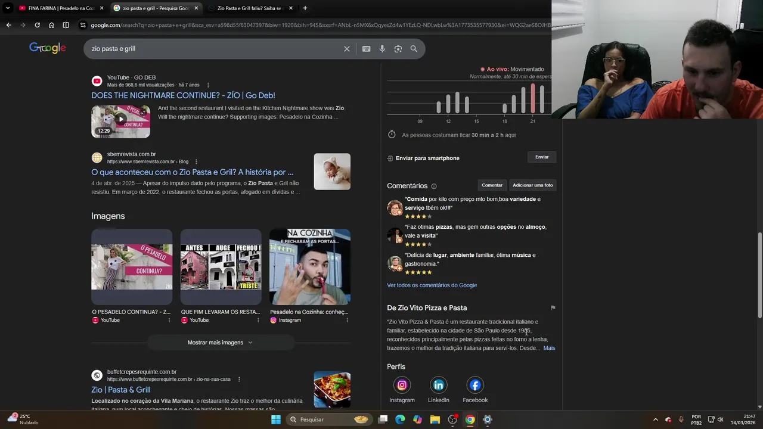763x429 pixels.
Task: Open the on-screen keyboard input tool
Action: coord(366,49)
